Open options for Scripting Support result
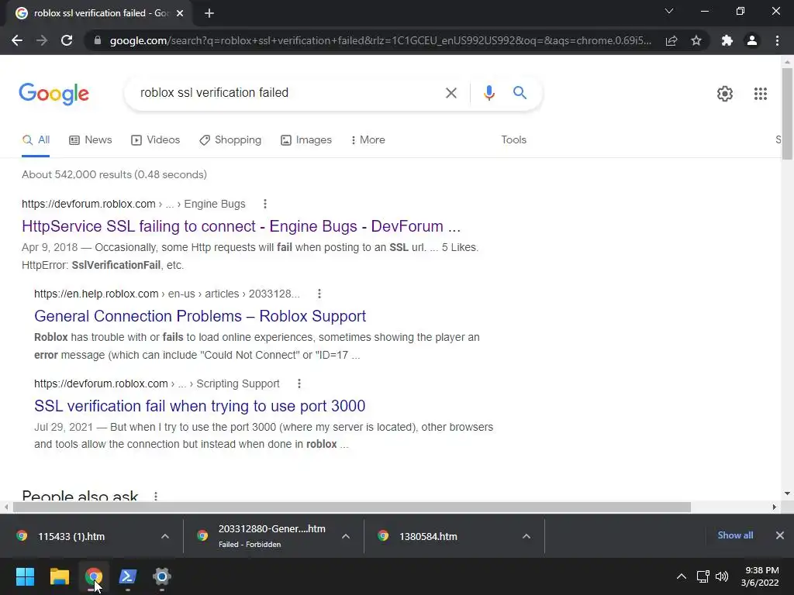 [x=299, y=384]
